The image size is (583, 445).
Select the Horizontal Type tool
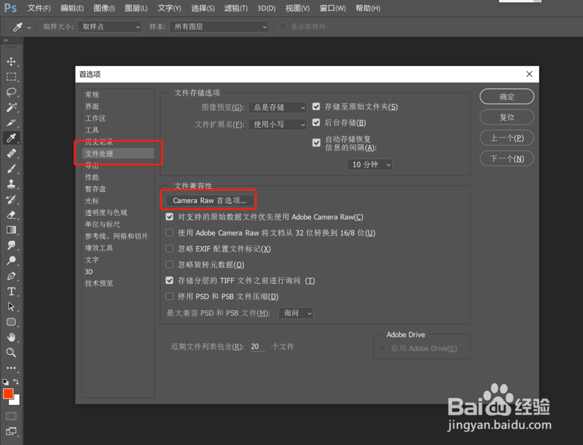(x=11, y=292)
